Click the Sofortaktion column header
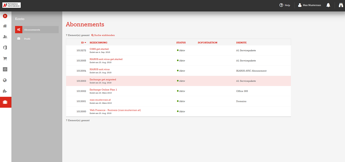 pyautogui.click(x=208, y=43)
